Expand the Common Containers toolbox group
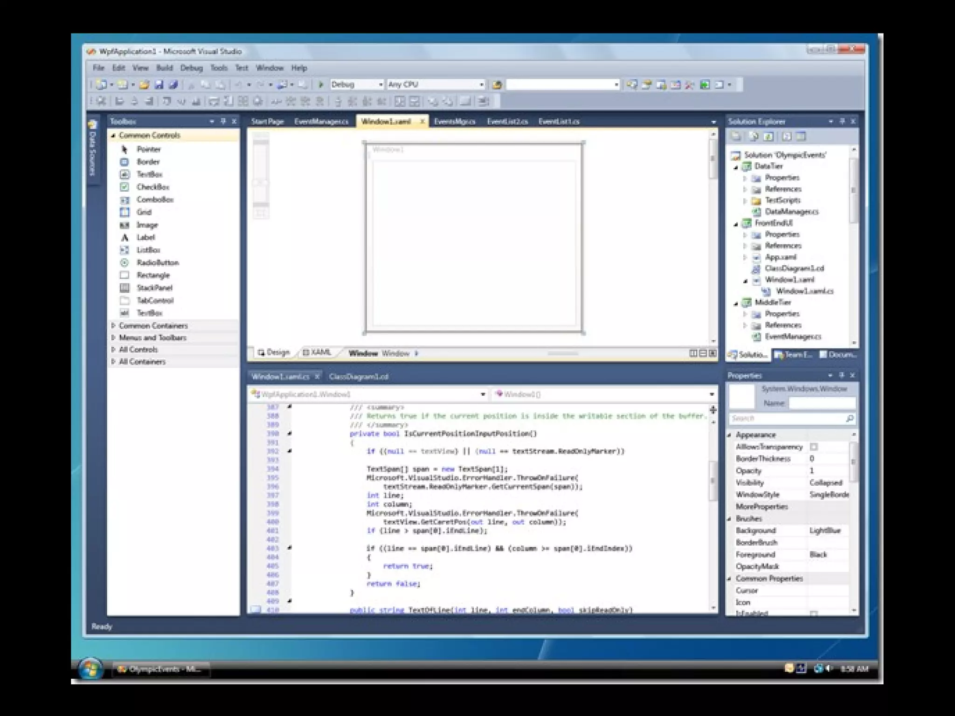The image size is (955, 716). coord(153,325)
